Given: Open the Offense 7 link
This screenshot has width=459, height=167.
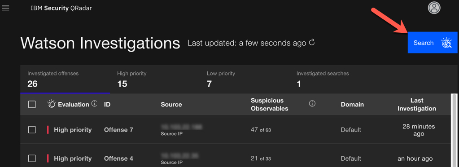Looking at the screenshot, I should (x=118, y=130).
